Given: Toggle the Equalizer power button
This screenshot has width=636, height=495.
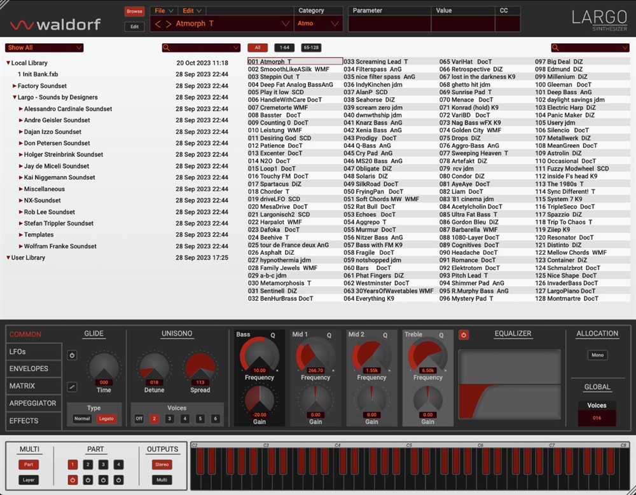Looking at the screenshot, I should (464, 335).
